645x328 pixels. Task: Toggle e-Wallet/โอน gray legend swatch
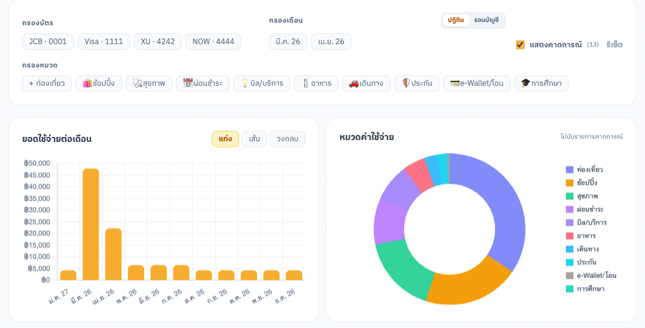570,276
